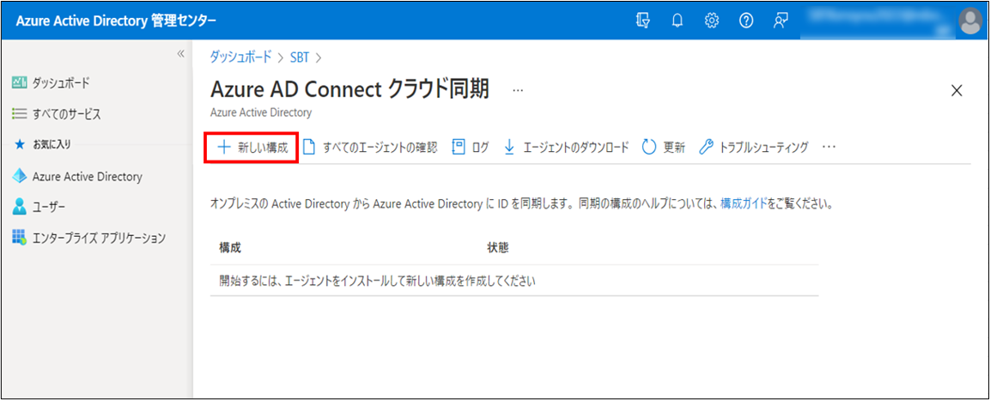Open the 構成ガイド help link
Screen dimensions: 990x400
tap(744, 205)
